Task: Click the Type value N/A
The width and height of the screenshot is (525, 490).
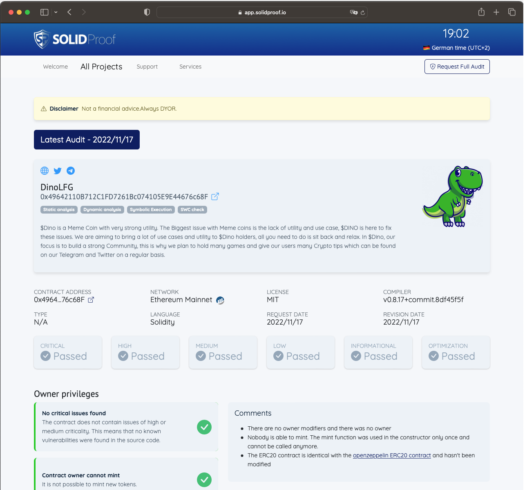Action: pyautogui.click(x=41, y=322)
